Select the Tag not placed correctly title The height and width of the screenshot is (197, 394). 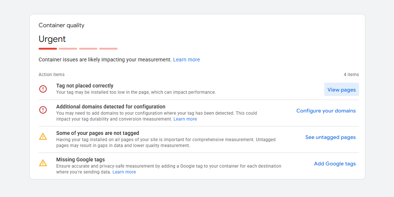click(x=85, y=86)
